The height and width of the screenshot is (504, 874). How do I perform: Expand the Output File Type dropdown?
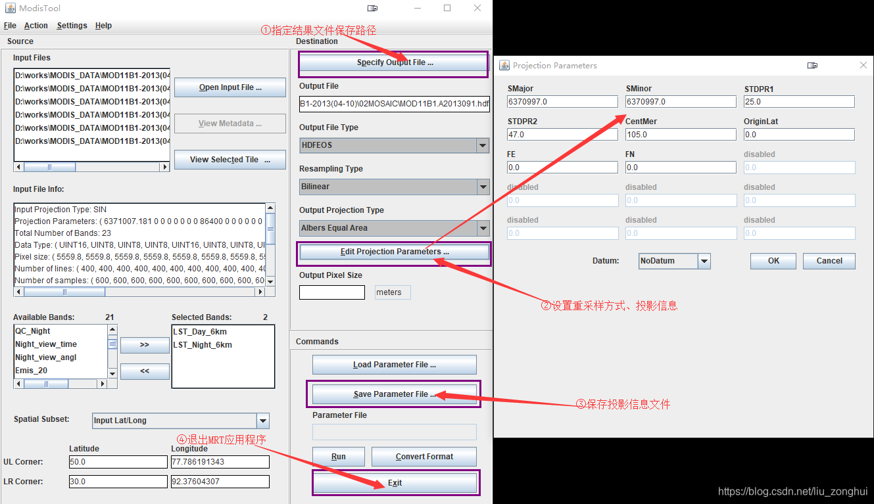483,145
